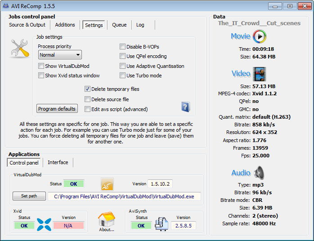Switch to the Queue tab
The width and height of the screenshot is (314, 241).
[119, 25]
